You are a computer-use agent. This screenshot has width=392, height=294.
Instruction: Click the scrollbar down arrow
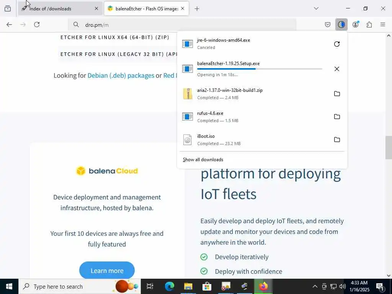[389, 276]
